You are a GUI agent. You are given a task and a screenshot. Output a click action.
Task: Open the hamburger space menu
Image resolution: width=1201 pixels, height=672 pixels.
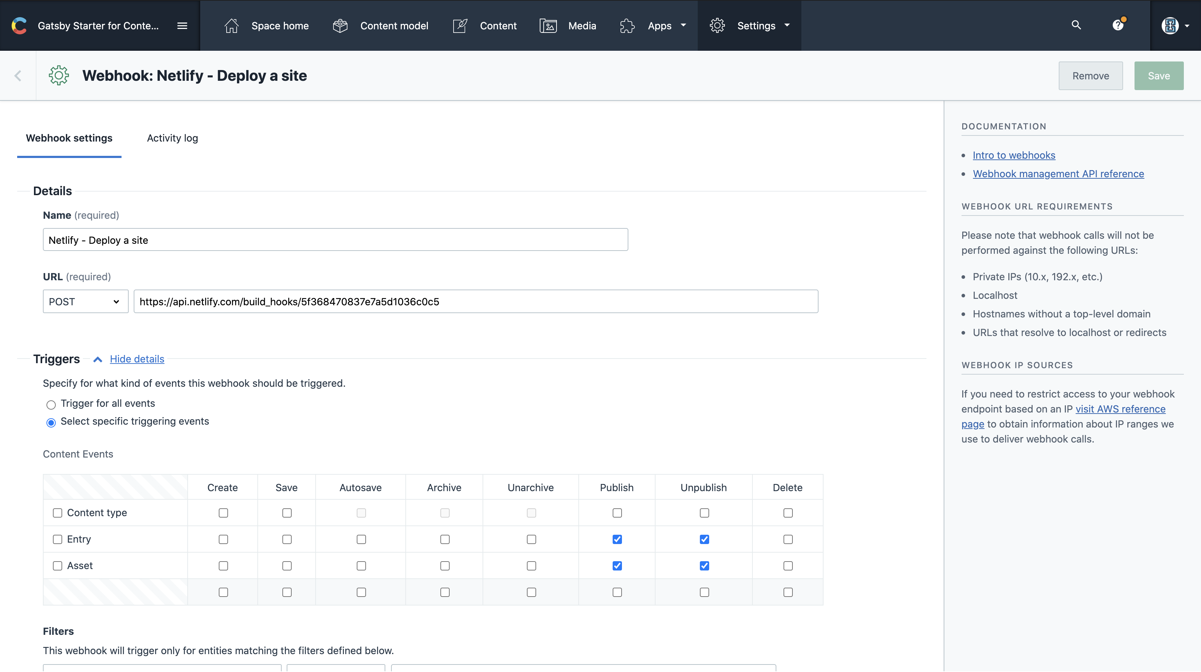[x=182, y=26]
